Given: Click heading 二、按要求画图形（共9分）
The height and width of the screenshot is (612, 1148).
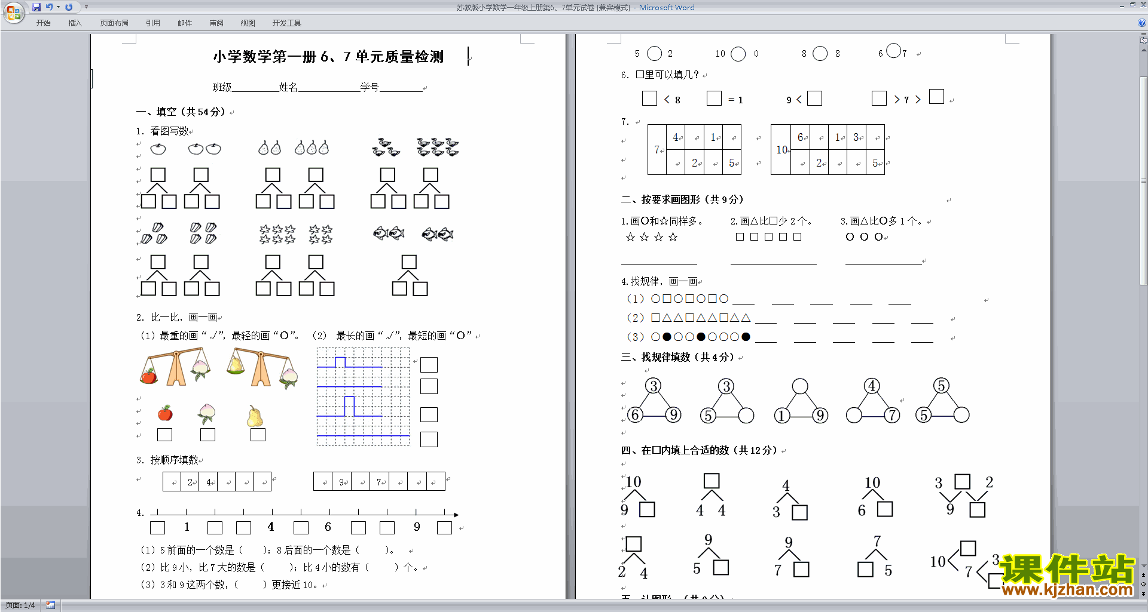Looking at the screenshot, I should click(682, 199).
